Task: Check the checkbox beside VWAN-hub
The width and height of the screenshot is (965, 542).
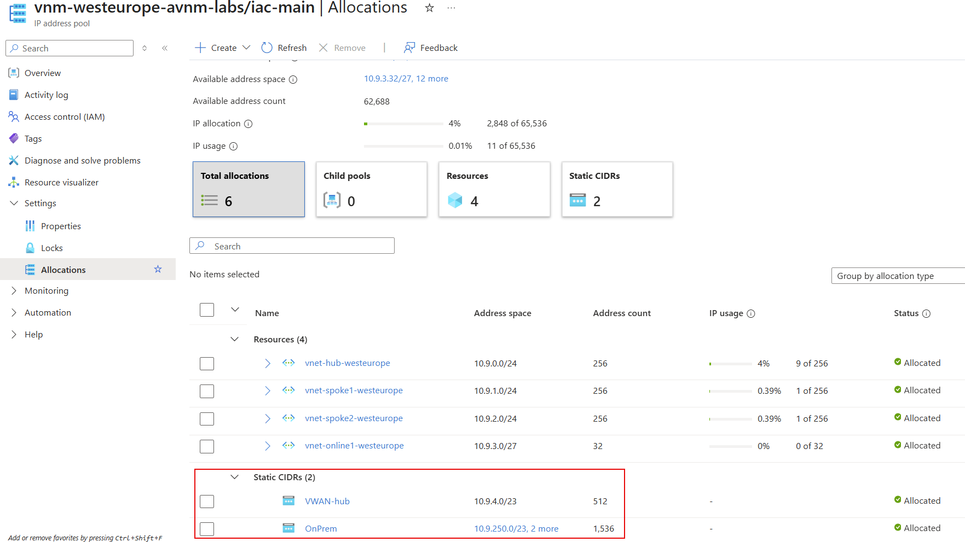Action: click(207, 501)
